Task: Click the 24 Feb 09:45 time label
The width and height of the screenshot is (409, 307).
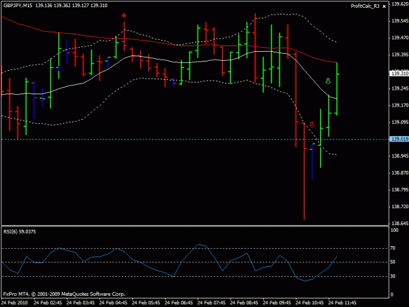Action: (x=277, y=303)
